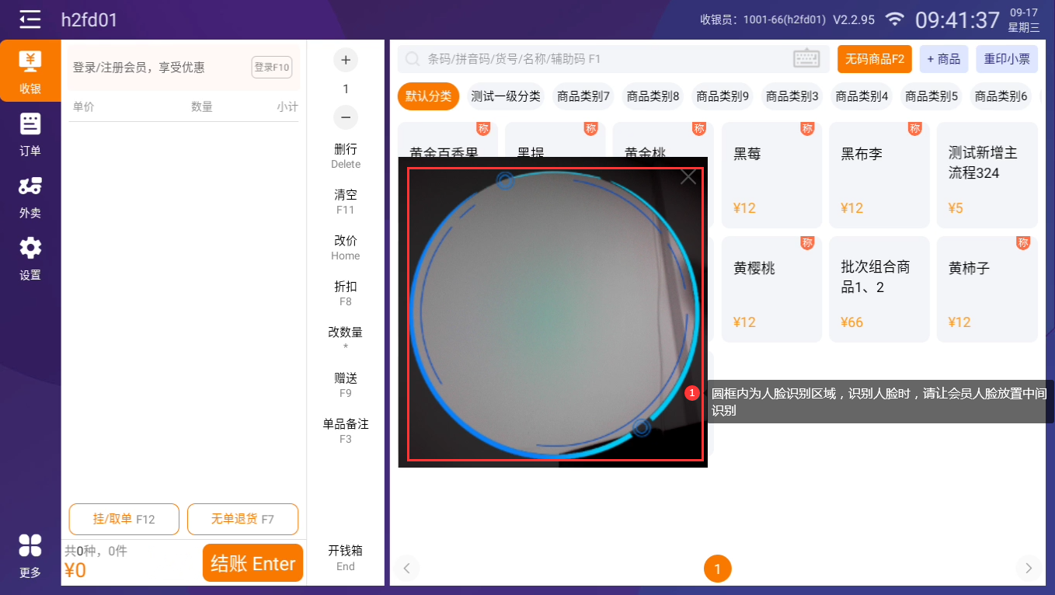This screenshot has width=1055, height=595.
Task: Increase quantity with the plus button
Action: 346,60
